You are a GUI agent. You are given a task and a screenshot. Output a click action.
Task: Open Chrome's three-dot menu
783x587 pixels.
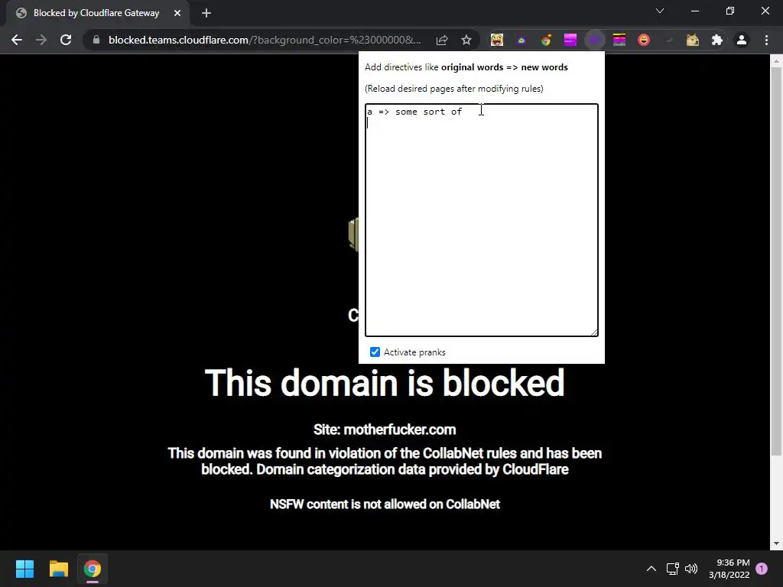click(766, 40)
